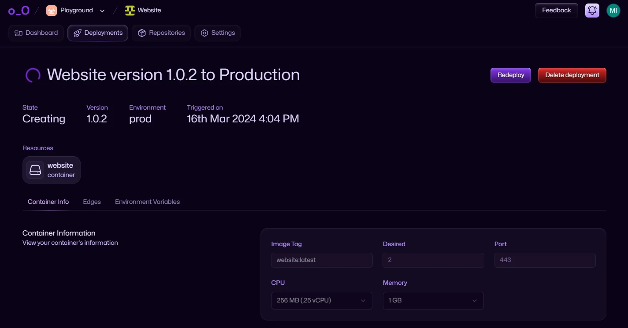Click the Playground basket icon

point(52,11)
